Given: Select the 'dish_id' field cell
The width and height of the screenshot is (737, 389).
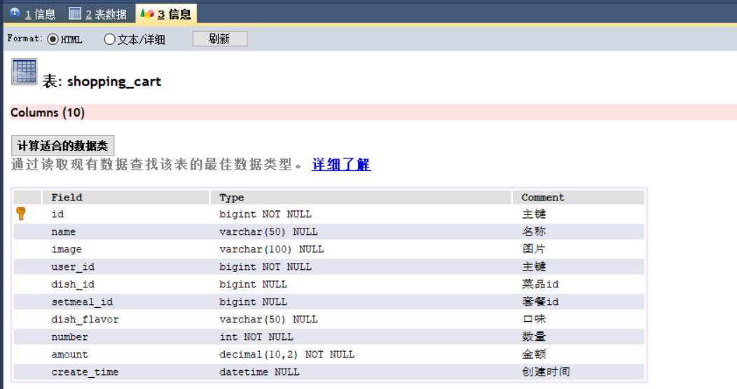Looking at the screenshot, I should coord(125,284).
